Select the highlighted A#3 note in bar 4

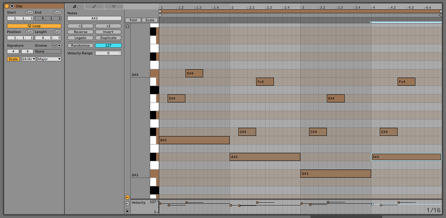tap(406, 157)
